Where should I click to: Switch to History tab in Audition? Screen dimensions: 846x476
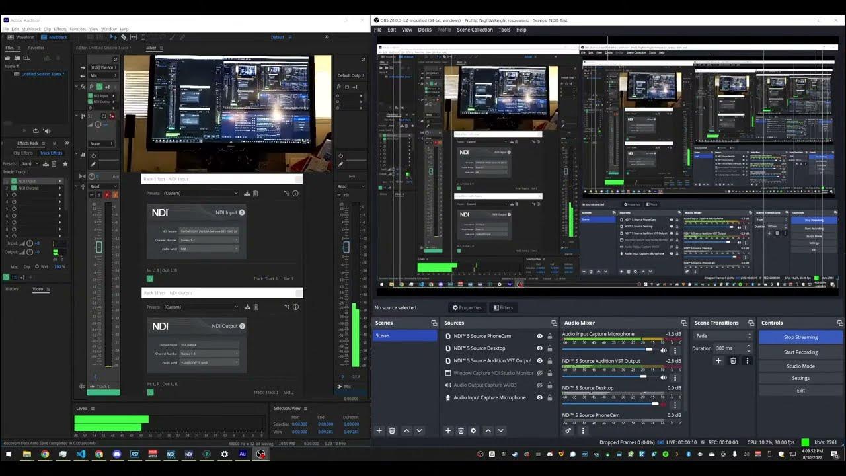tap(12, 289)
